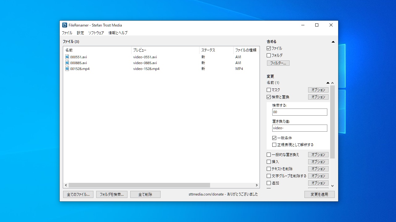Click the MP4 file type cell
Image resolution: width=396 pixels, height=222 pixels.
pos(239,69)
